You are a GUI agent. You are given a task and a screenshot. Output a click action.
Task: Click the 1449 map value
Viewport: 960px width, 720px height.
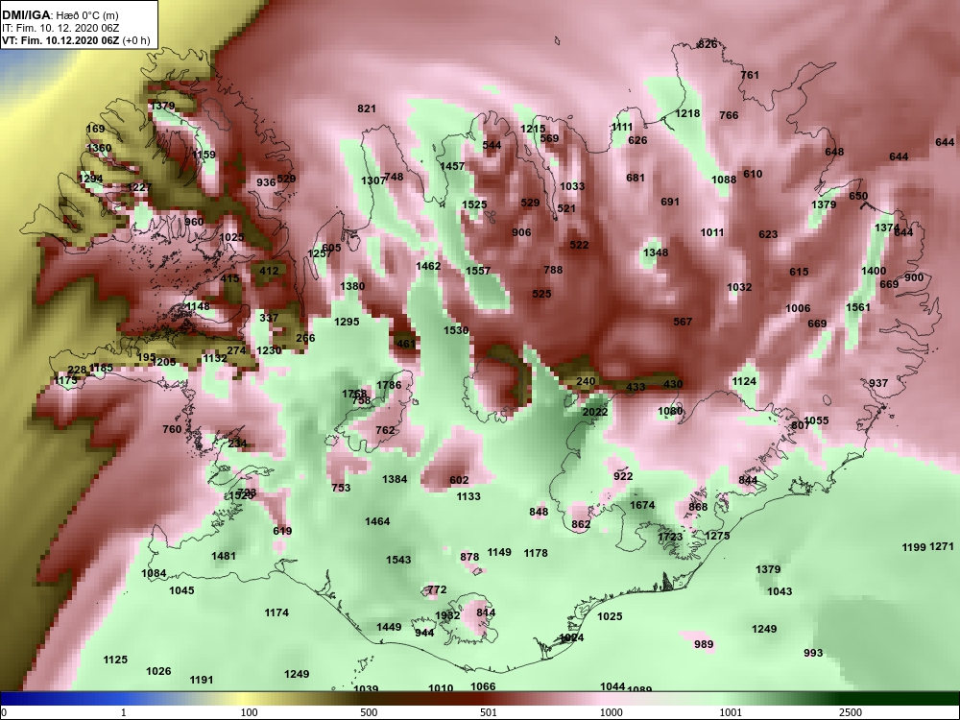tap(389, 627)
